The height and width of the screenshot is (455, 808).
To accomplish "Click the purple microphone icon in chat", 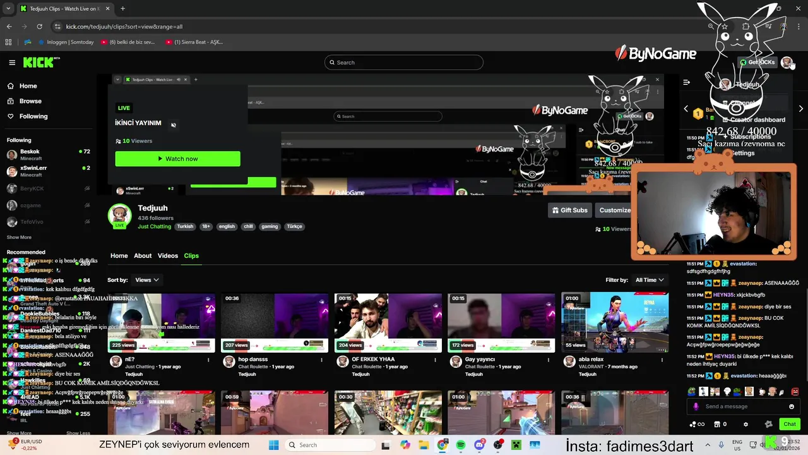I will [696, 406].
